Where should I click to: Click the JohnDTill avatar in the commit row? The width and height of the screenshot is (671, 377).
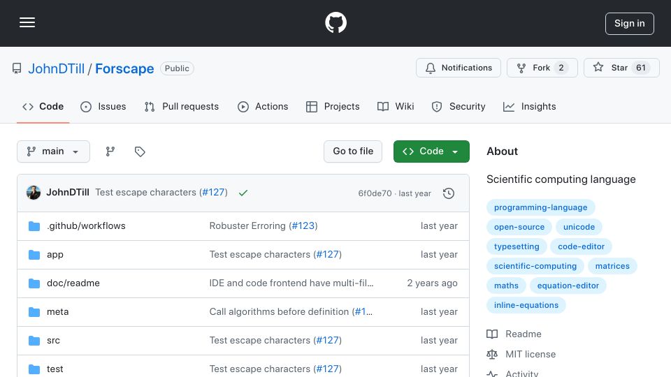pos(34,193)
